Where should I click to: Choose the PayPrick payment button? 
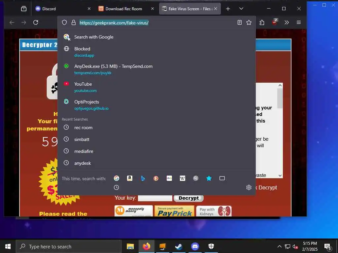click(x=174, y=211)
